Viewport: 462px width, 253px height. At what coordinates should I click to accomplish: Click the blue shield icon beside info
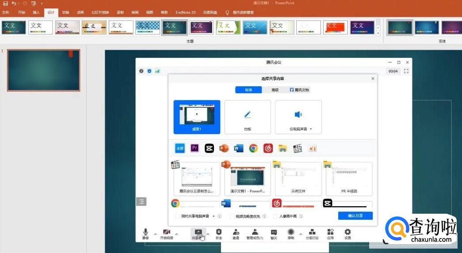(149, 71)
